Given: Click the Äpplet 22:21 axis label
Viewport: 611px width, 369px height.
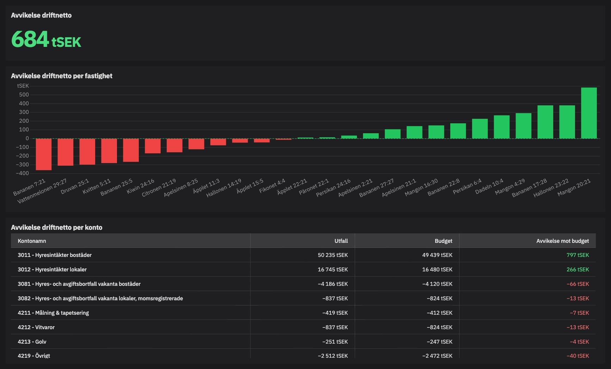Looking at the screenshot, I should point(292,187).
